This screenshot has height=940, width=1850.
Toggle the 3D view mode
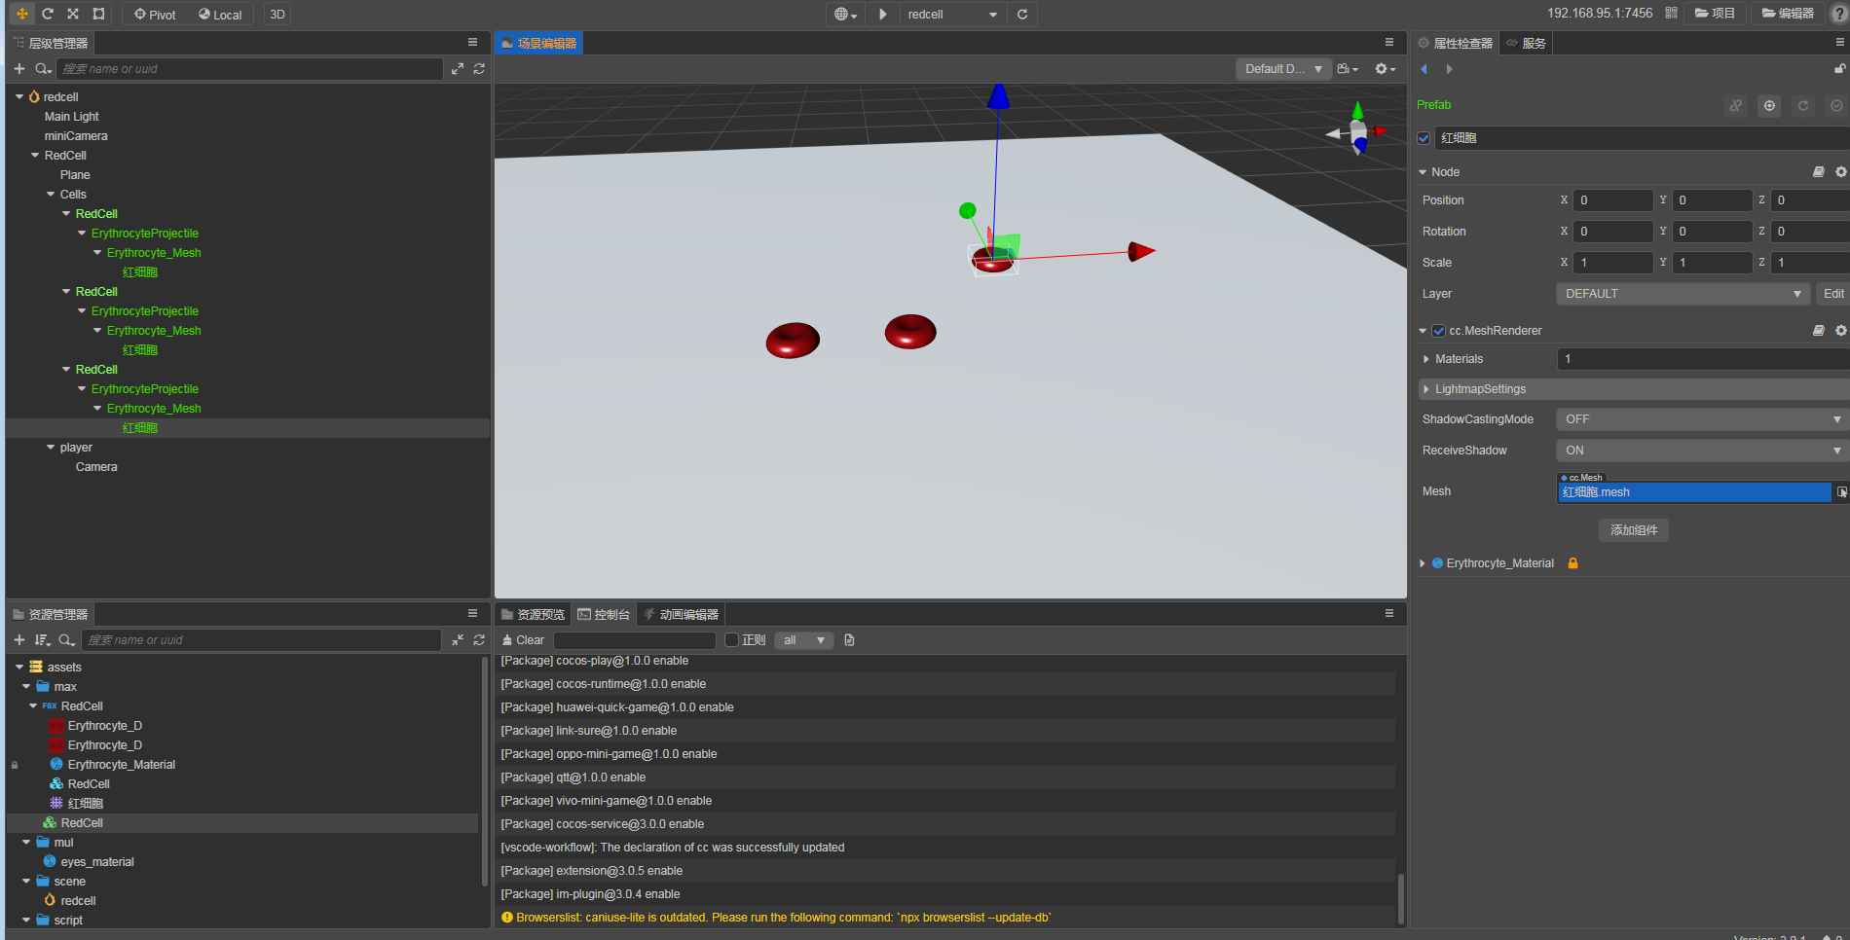(x=277, y=15)
